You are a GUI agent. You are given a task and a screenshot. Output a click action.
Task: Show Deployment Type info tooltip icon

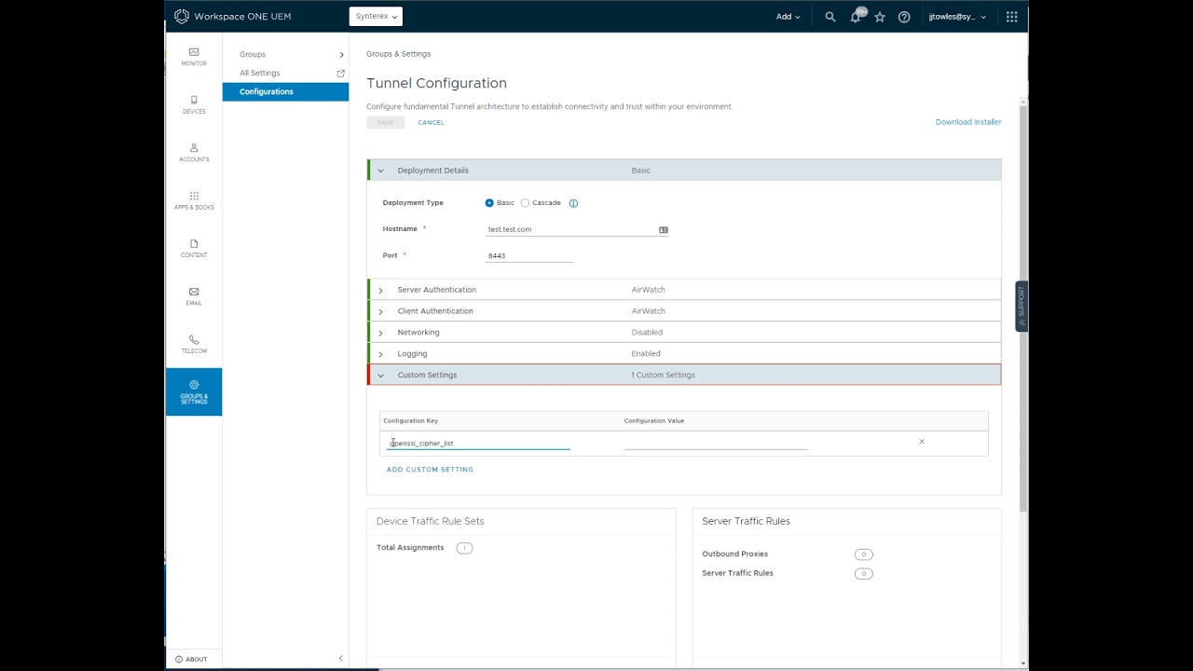coord(573,203)
